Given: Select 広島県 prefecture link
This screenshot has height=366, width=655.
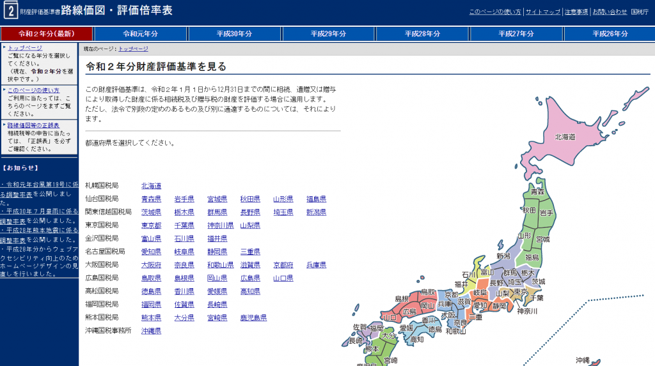Looking at the screenshot, I should (x=250, y=278).
